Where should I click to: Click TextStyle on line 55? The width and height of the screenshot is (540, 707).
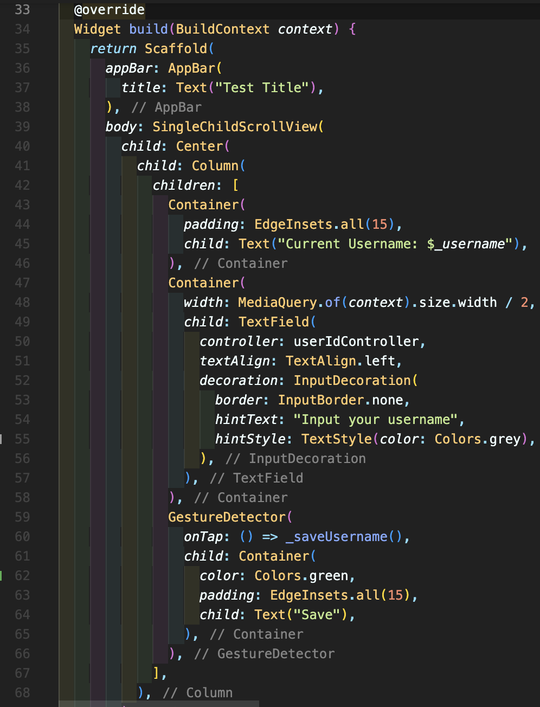point(337,439)
